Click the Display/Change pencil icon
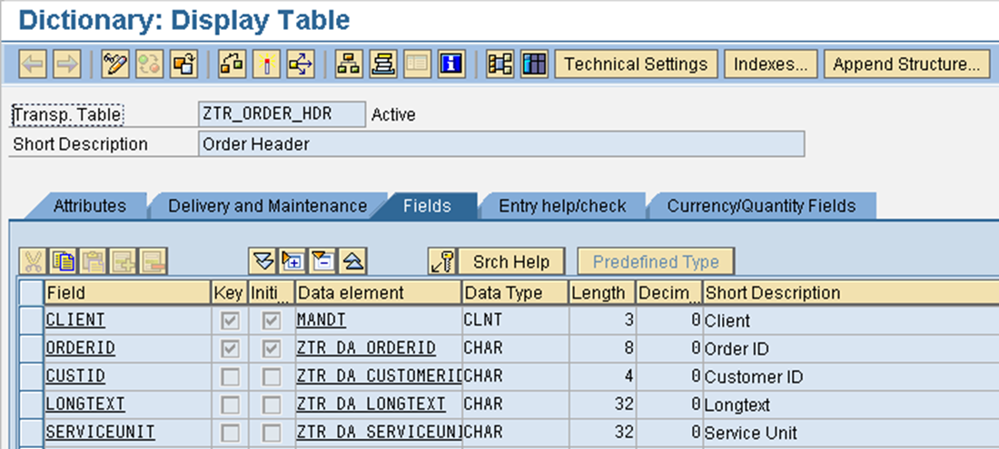The width and height of the screenshot is (999, 449). pyautogui.click(x=116, y=64)
